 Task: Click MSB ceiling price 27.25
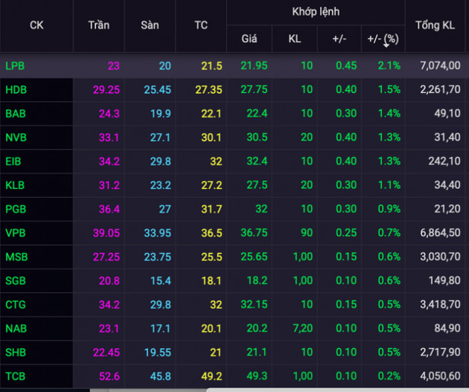click(x=106, y=257)
